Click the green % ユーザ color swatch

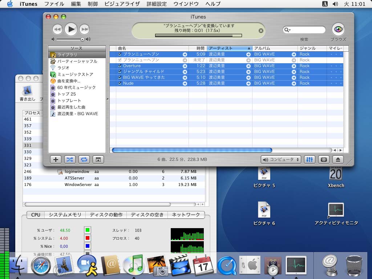(88, 230)
